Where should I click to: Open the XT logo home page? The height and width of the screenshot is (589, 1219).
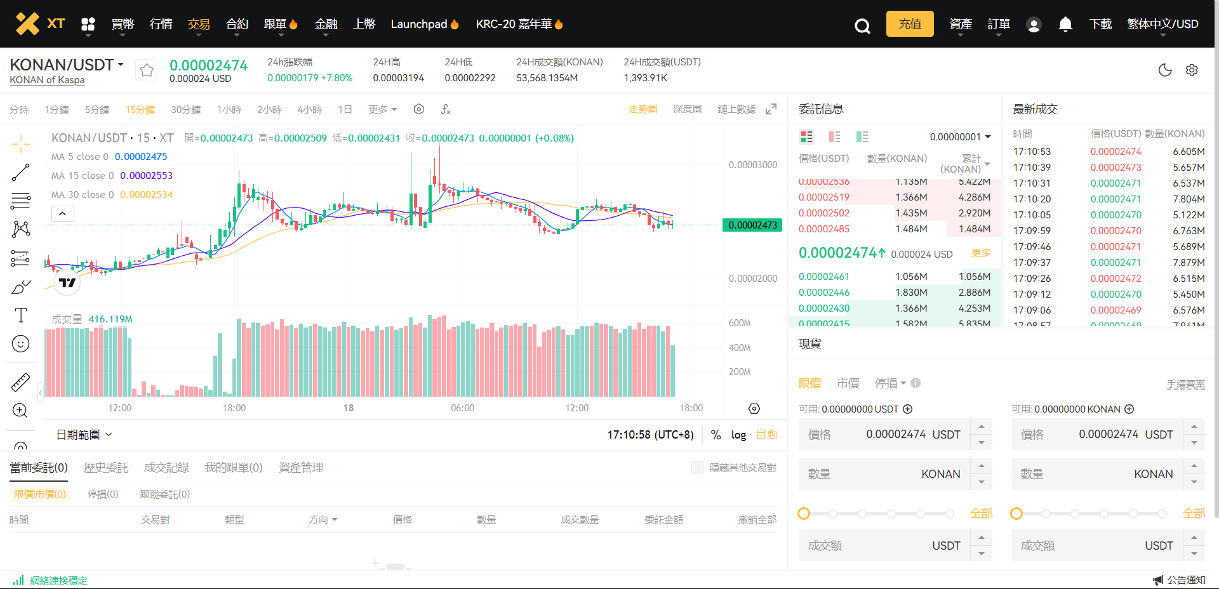click(x=40, y=23)
